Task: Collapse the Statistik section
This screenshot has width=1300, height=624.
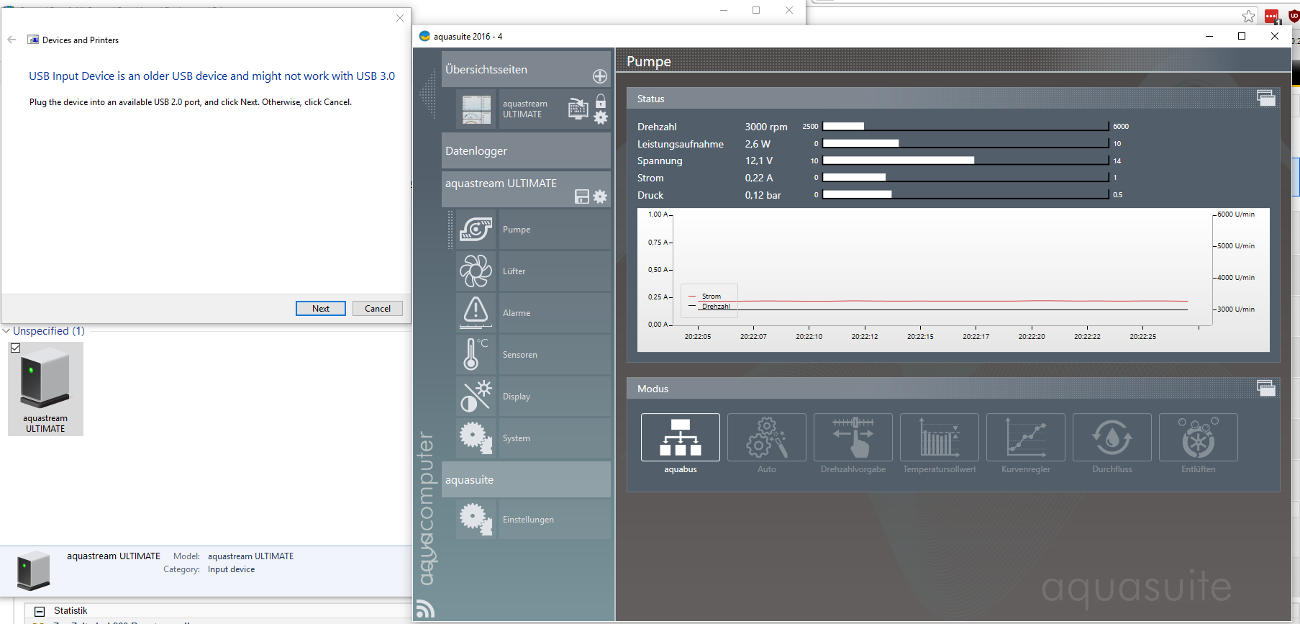Action: point(40,611)
